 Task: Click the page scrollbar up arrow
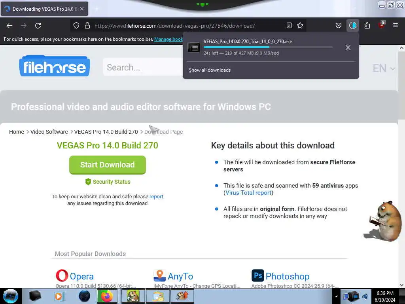click(x=401, y=48)
